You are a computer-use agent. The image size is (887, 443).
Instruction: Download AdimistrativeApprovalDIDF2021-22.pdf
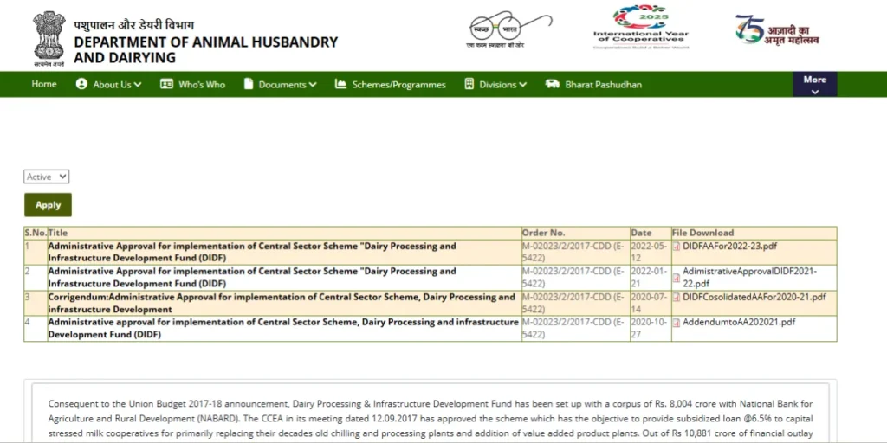tap(749, 278)
